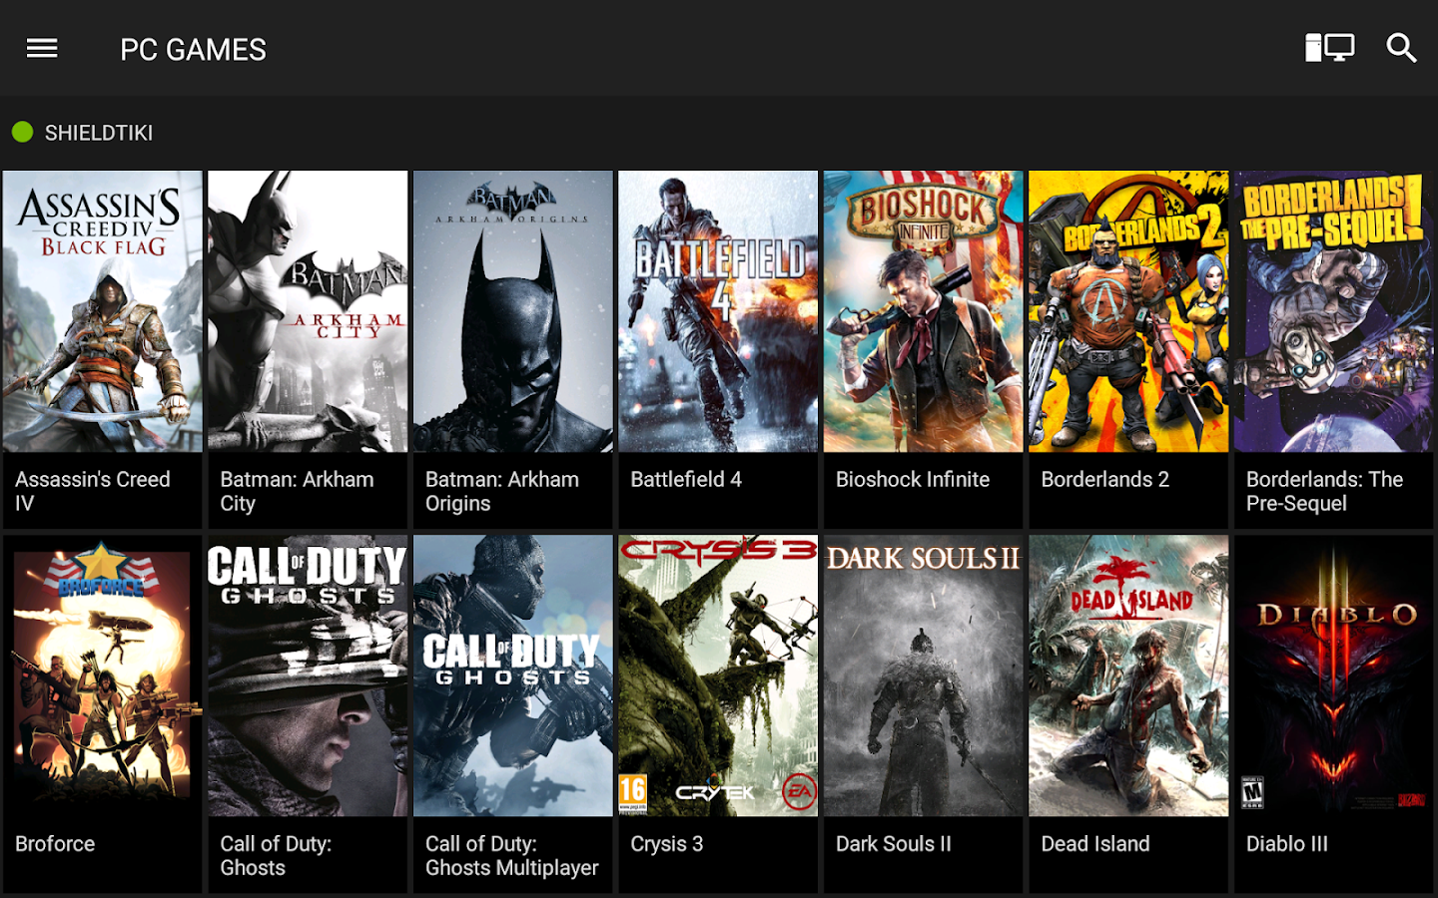Open Borderlands: The Pre-Sequel cover art
Image resolution: width=1438 pixels, height=898 pixels.
tap(1334, 311)
